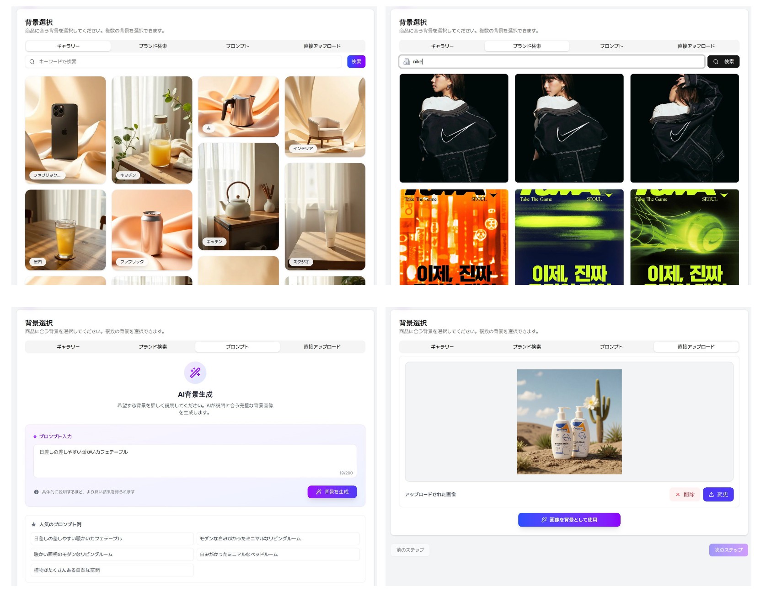This screenshot has width=766, height=598.
Task: Click the wand icon on 画像を背景として使用 button
Action: click(x=544, y=520)
